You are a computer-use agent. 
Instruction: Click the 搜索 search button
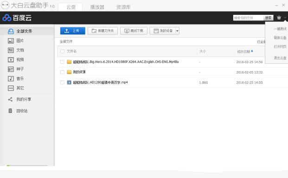point(268,18)
